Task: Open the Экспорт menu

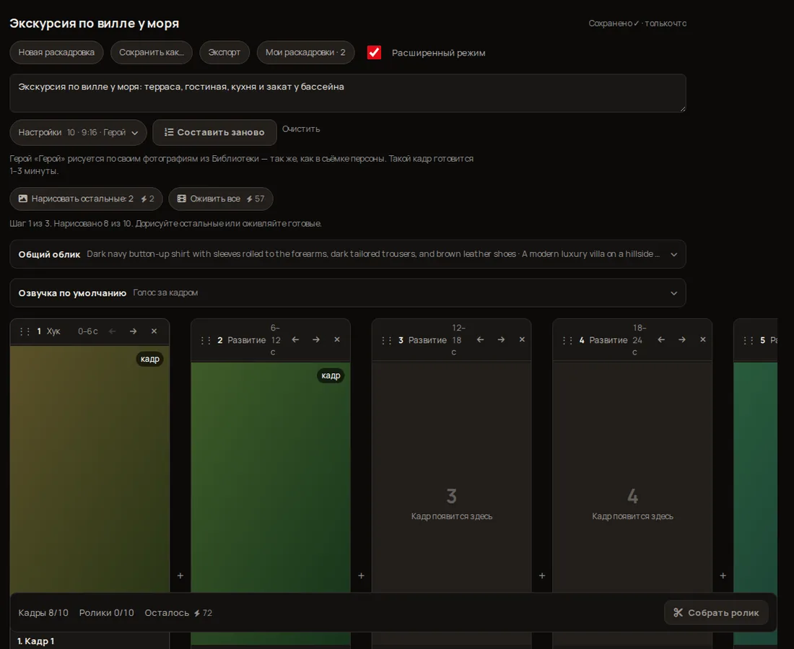Action: [224, 52]
